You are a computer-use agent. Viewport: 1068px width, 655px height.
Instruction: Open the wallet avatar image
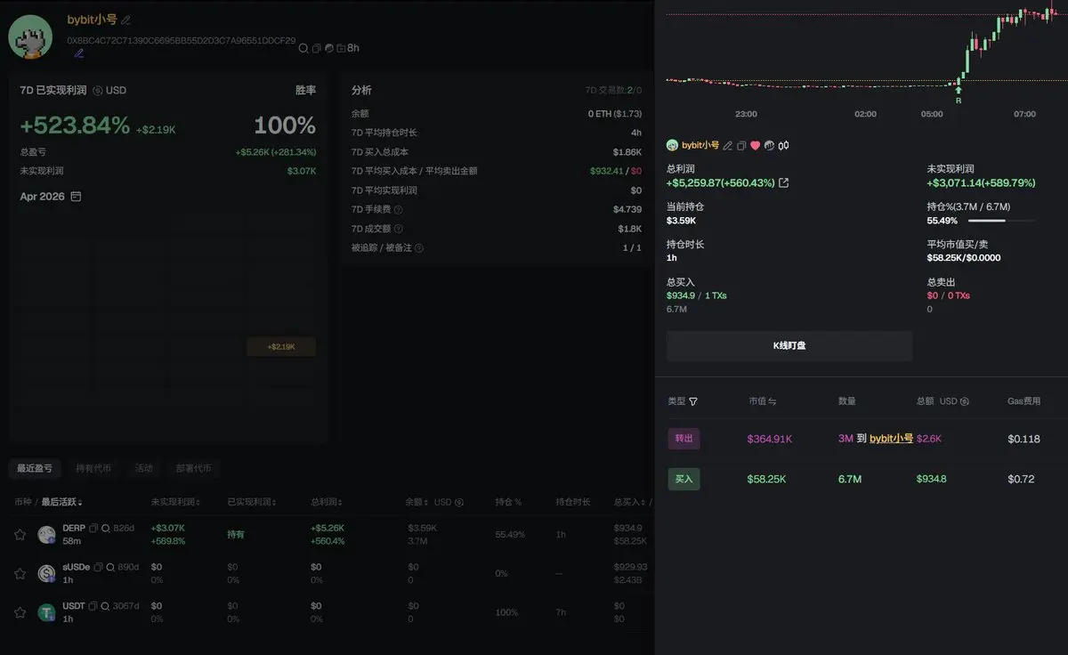tap(30, 37)
